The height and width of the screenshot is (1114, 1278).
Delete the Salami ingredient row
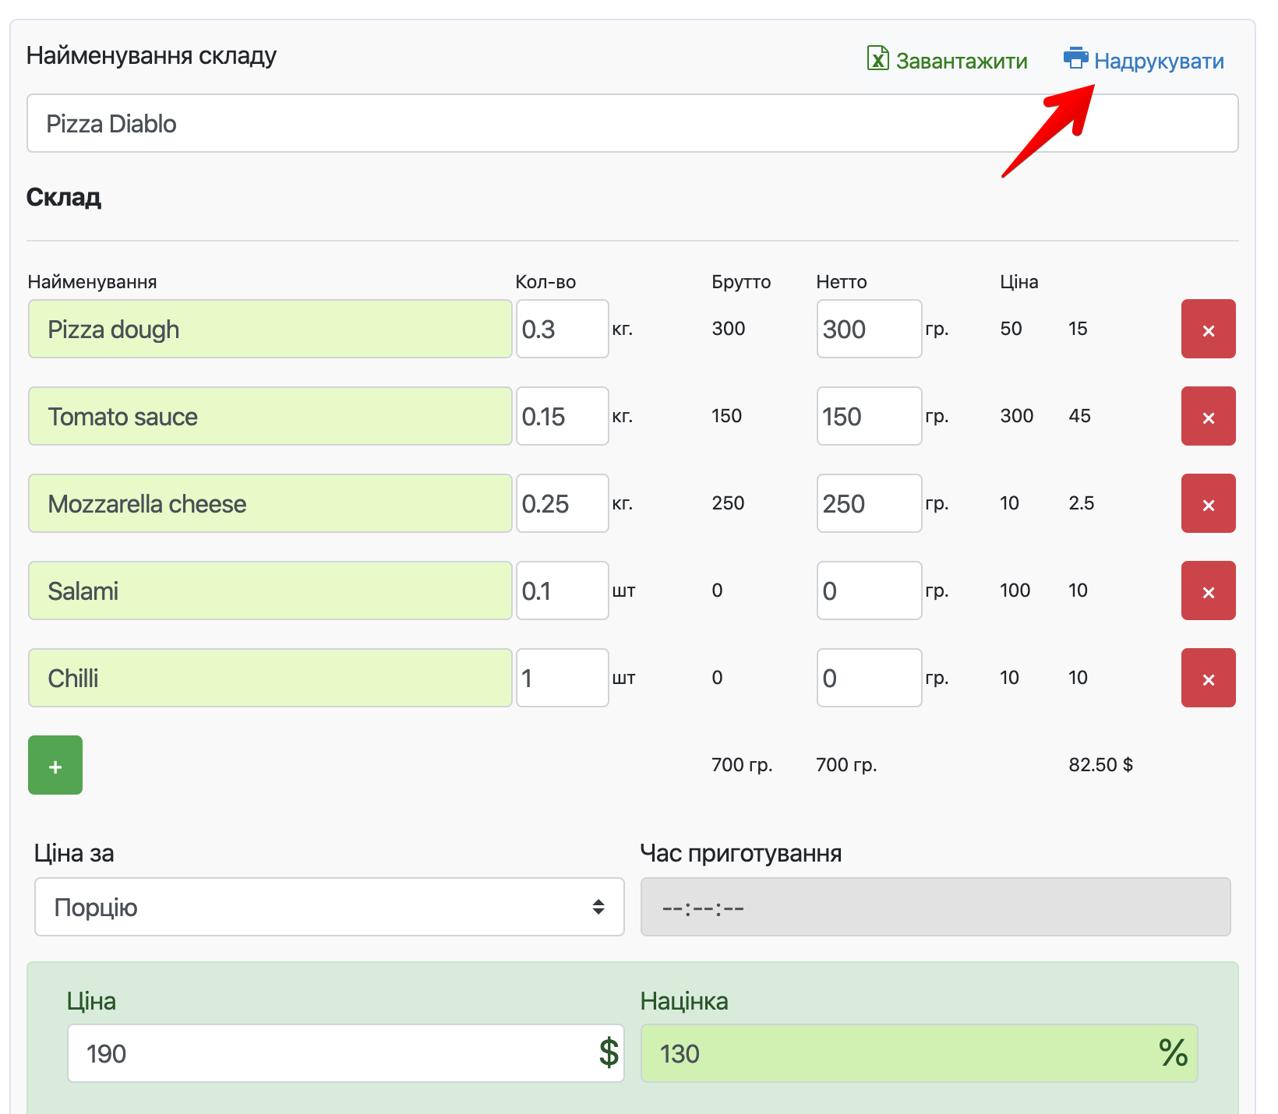click(1208, 591)
